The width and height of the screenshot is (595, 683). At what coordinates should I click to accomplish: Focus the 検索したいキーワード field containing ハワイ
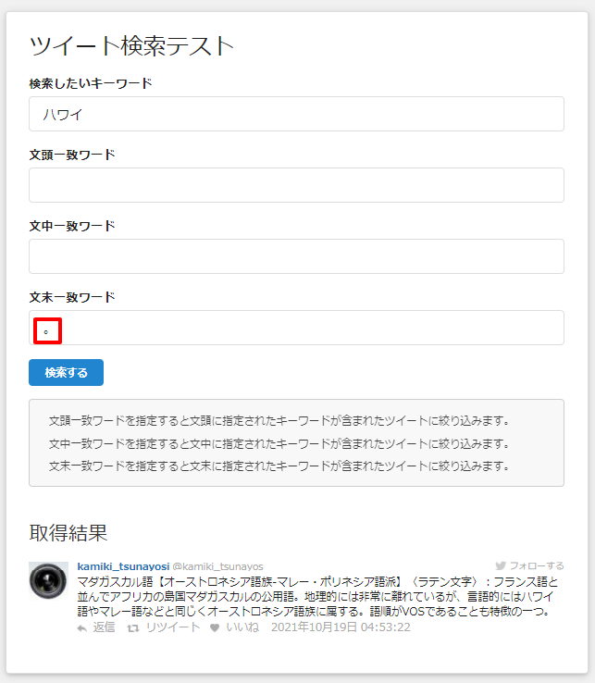296,114
